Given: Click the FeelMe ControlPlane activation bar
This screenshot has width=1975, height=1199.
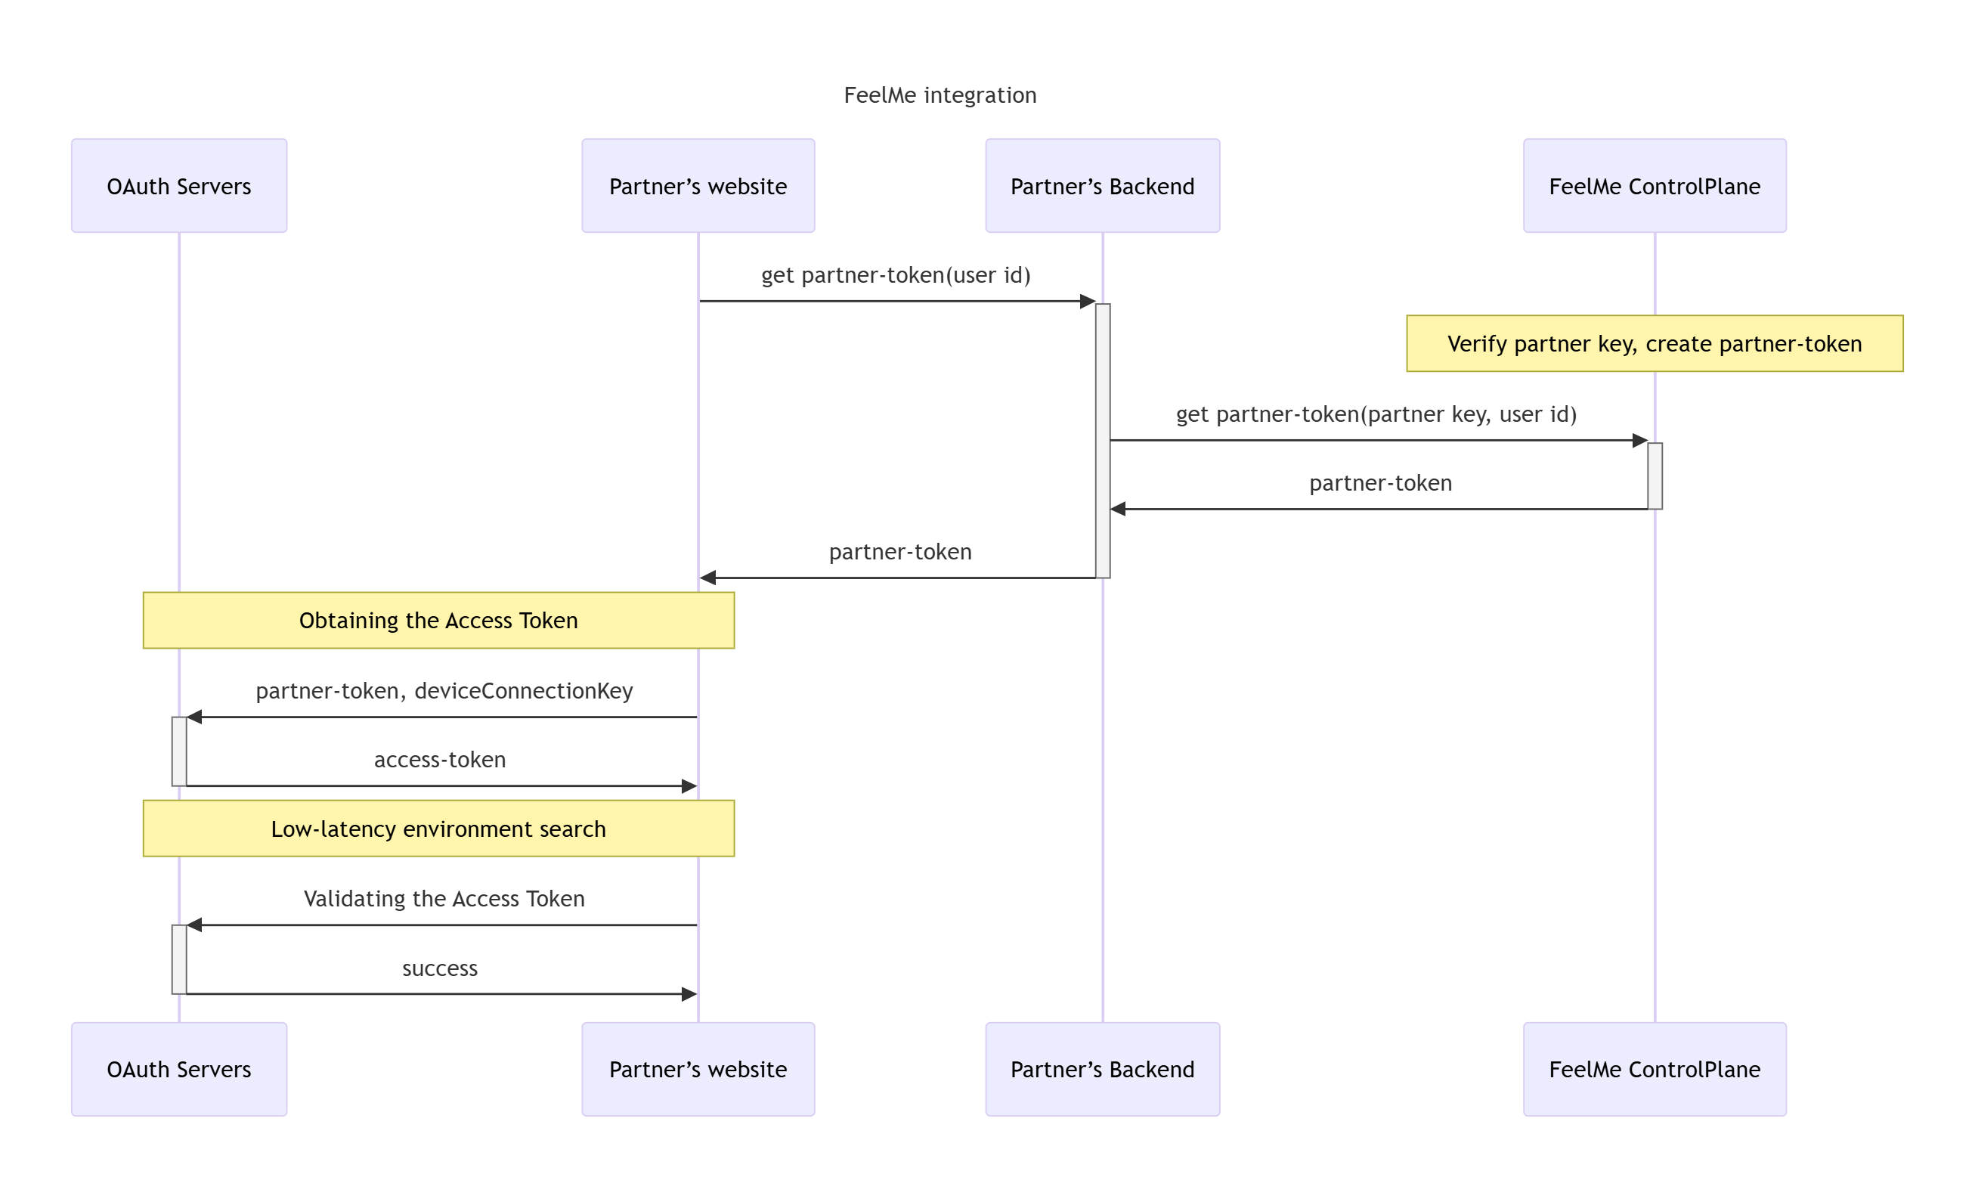Looking at the screenshot, I should pyautogui.click(x=1655, y=476).
